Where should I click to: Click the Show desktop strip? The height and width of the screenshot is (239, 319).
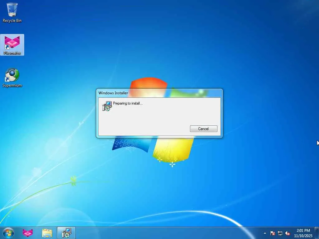click(317, 233)
